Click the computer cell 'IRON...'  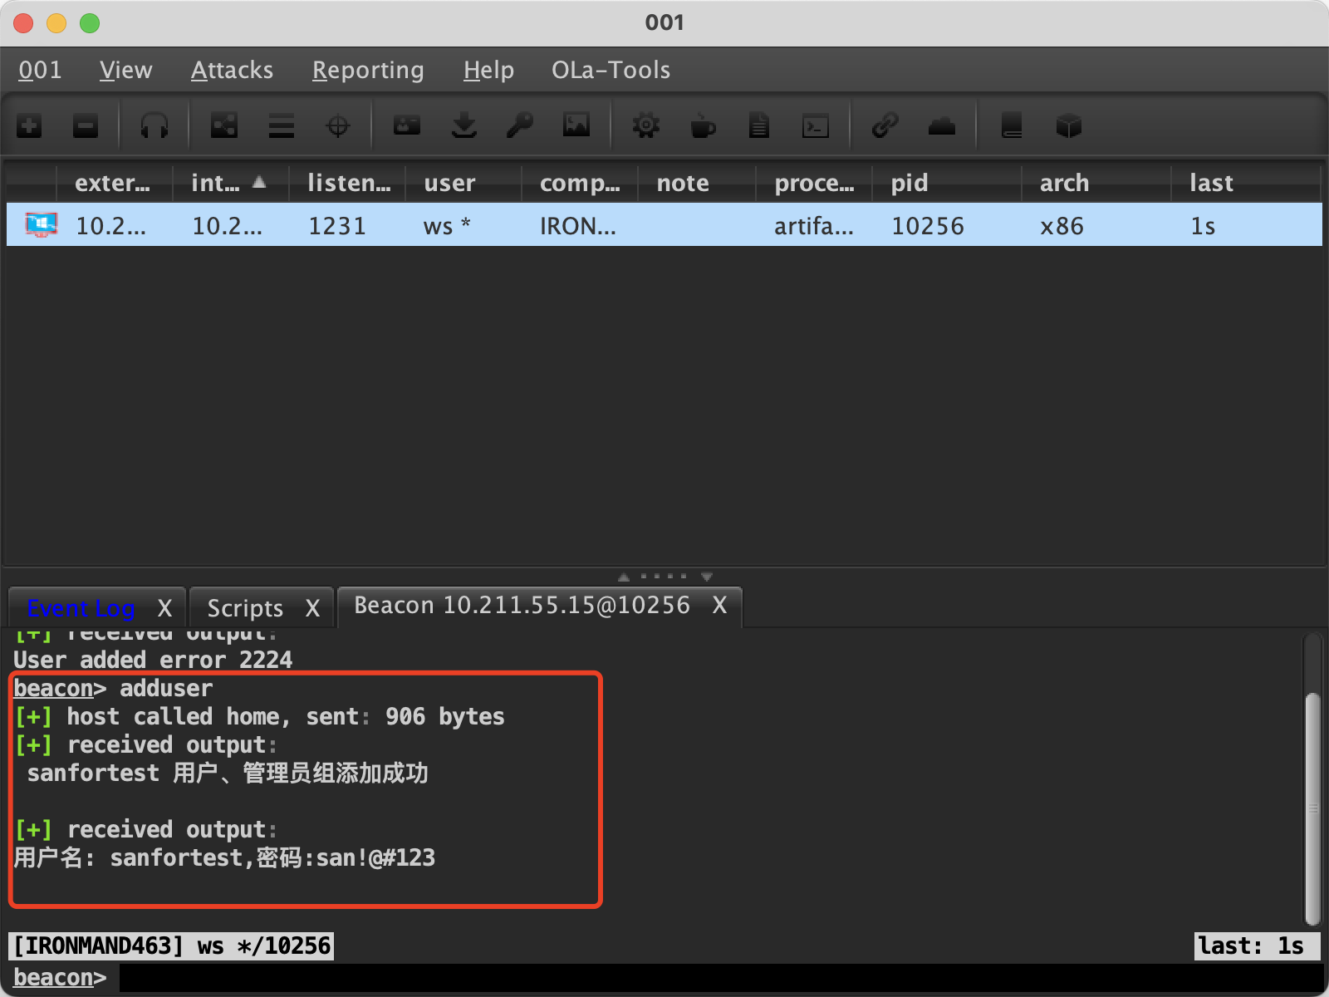click(x=578, y=226)
